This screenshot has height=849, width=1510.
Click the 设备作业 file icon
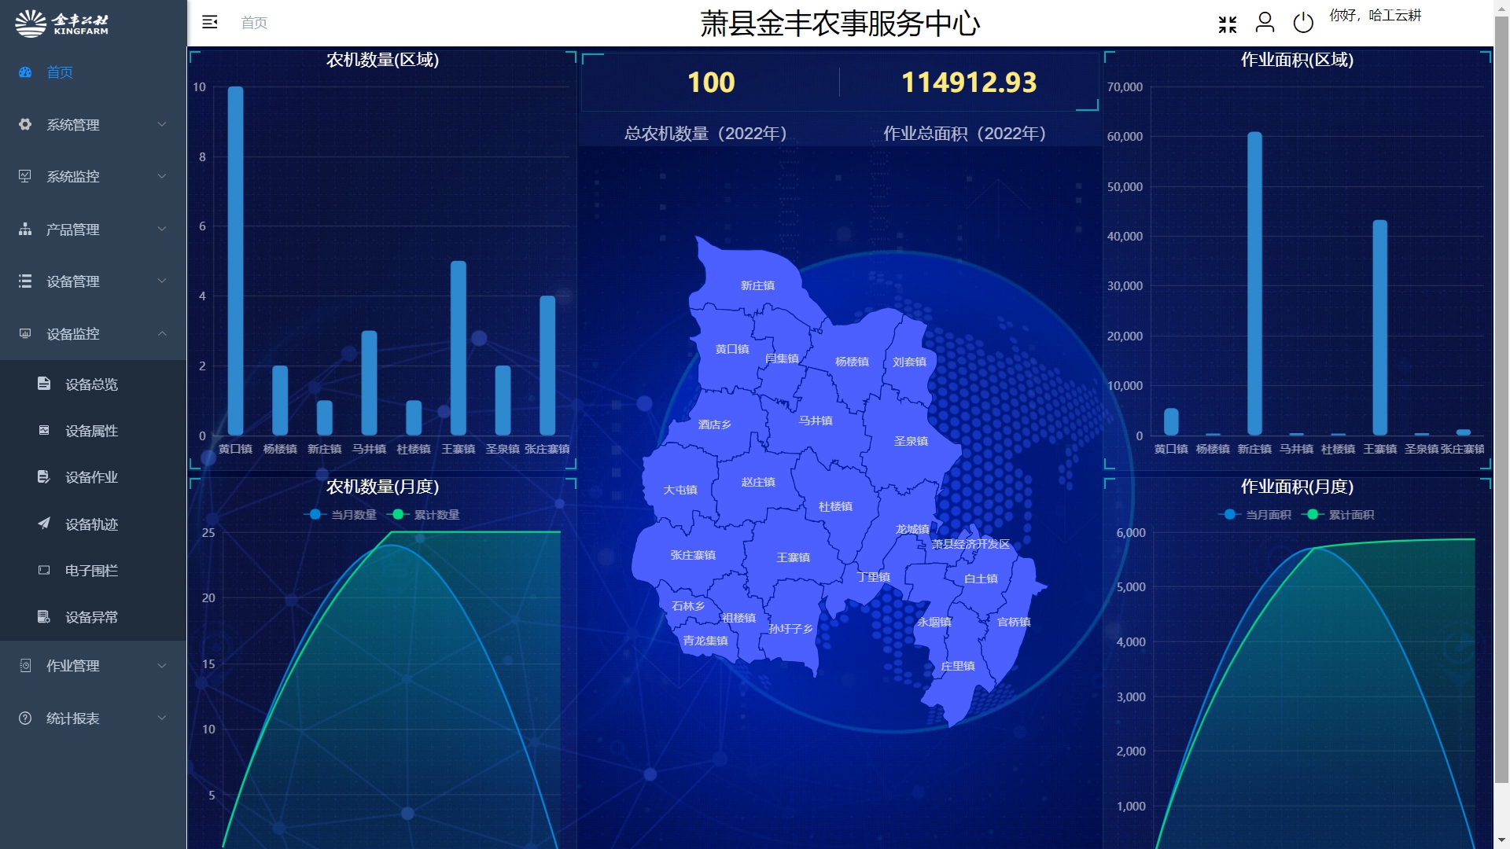44,477
